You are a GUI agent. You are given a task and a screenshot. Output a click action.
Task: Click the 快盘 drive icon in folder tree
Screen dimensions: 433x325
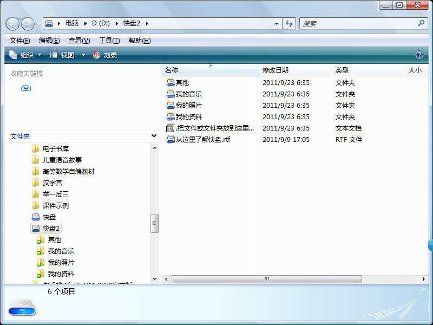click(36, 217)
